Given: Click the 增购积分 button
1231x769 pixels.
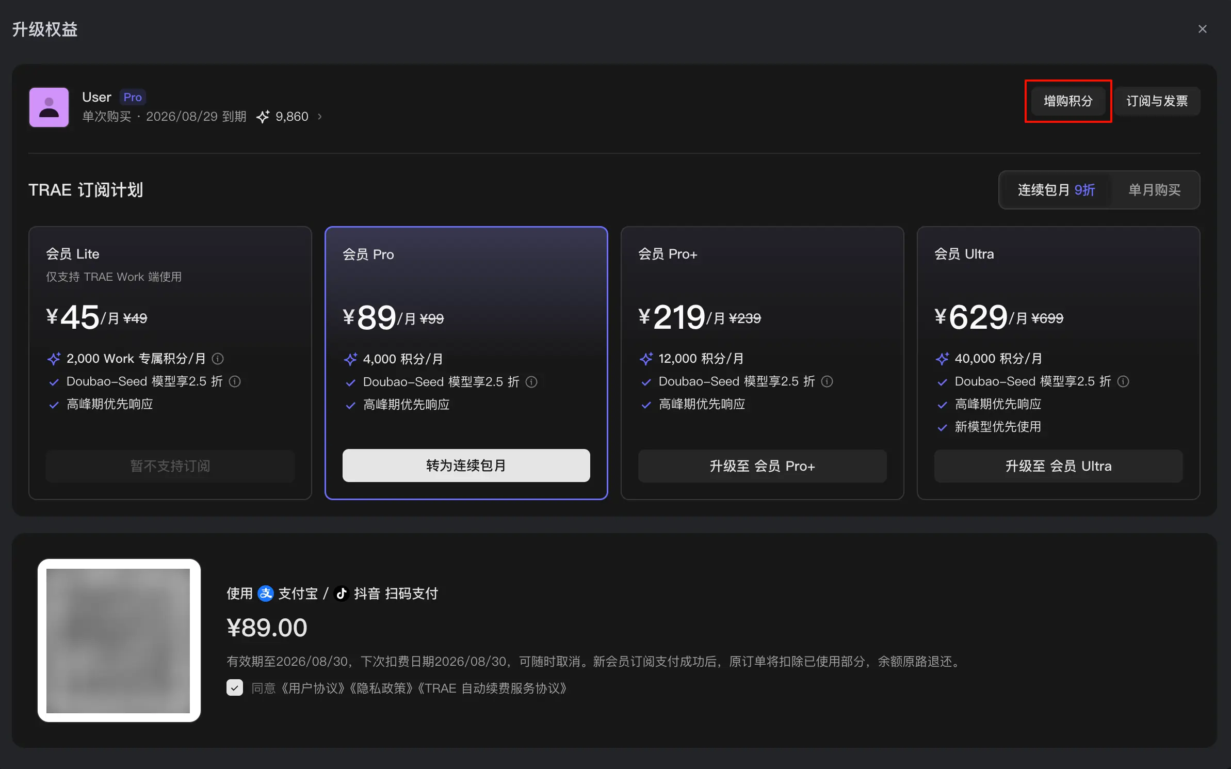Looking at the screenshot, I should click(x=1068, y=101).
